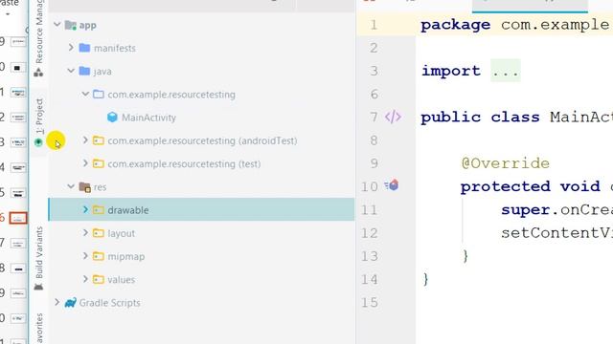This screenshot has height=344, width=613.
Task: Click the override gutter icon on line 10
Action: tap(392, 185)
